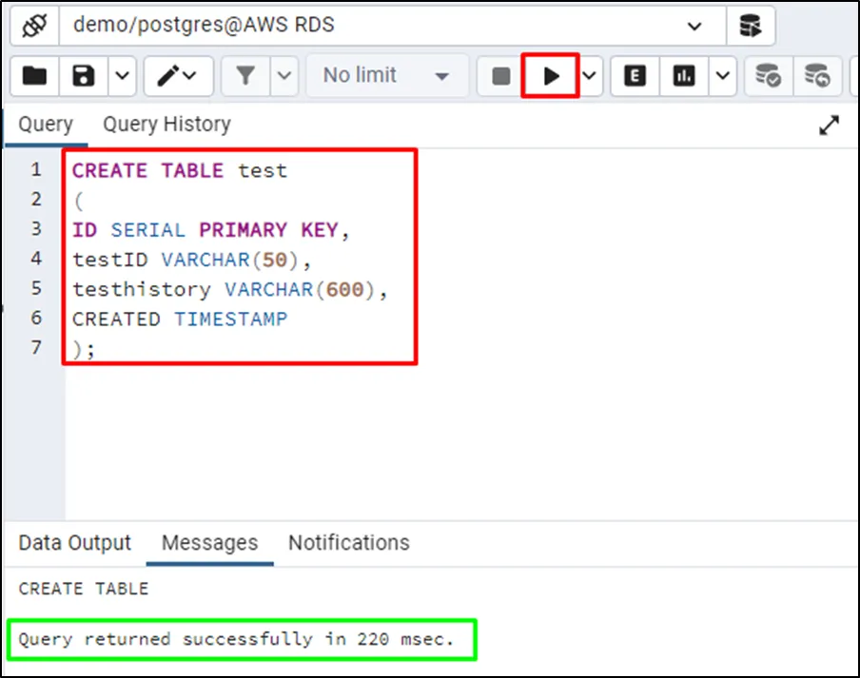Image resolution: width=860 pixels, height=678 pixels.
Task: Expand the execute options dropdown arrow
Action: coord(591,76)
